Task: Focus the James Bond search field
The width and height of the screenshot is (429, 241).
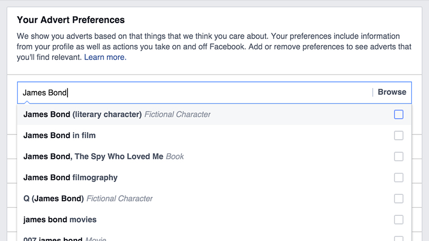Action: [194, 93]
